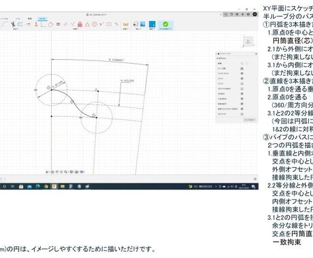This screenshot has width=313, height=258.
Task: Open the Measure (Inspect) ruler tool
Action: [126, 24]
